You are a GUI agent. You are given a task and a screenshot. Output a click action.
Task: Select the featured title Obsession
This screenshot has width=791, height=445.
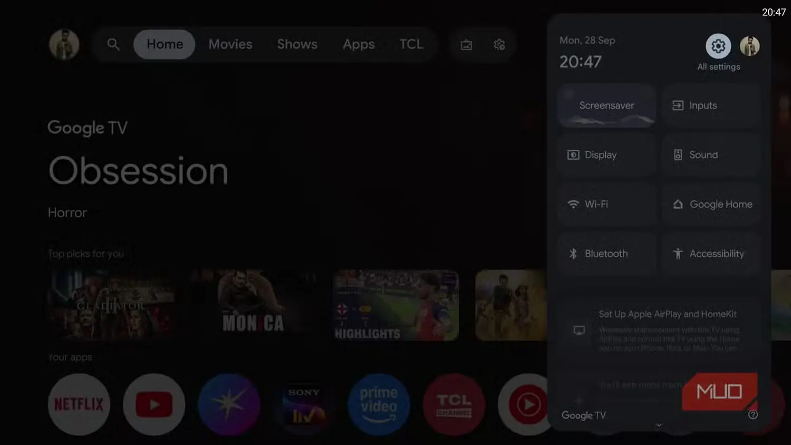138,171
